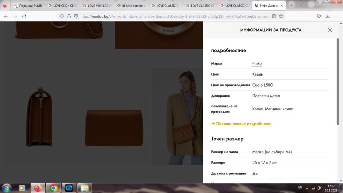The width and height of the screenshot is (343, 193).
Task: Open the permissions icon in address bar
Action: [76, 16]
